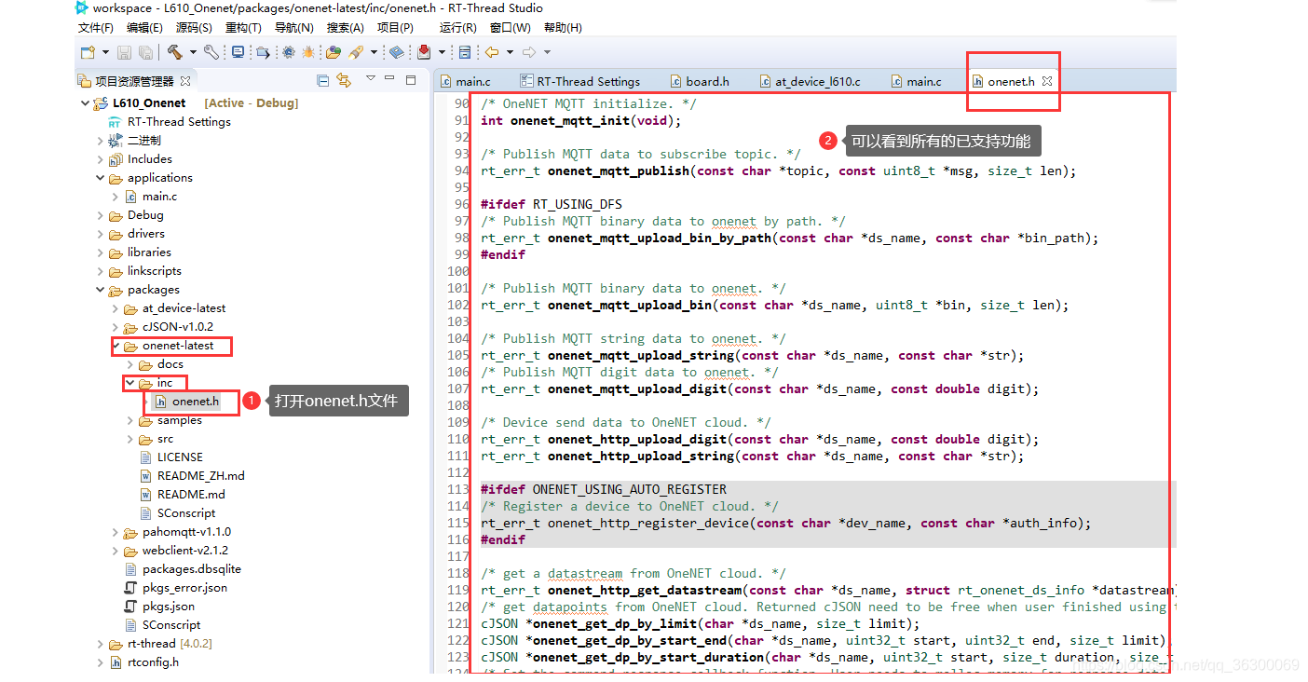Screen dimensions: 1308x682
Task: Click Collapse All in project explorer
Action: (x=322, y=80)
